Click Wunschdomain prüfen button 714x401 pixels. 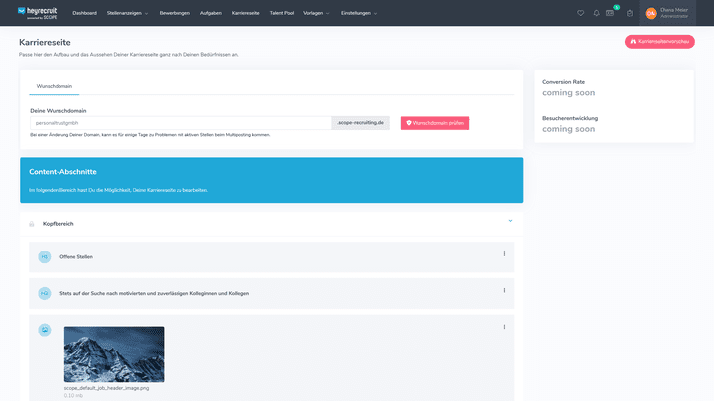pos(434,123)
